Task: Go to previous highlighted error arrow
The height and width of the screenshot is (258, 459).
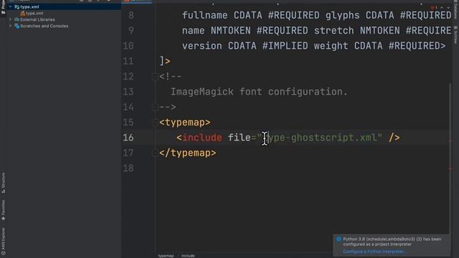Action: click(x=442, y=8)
